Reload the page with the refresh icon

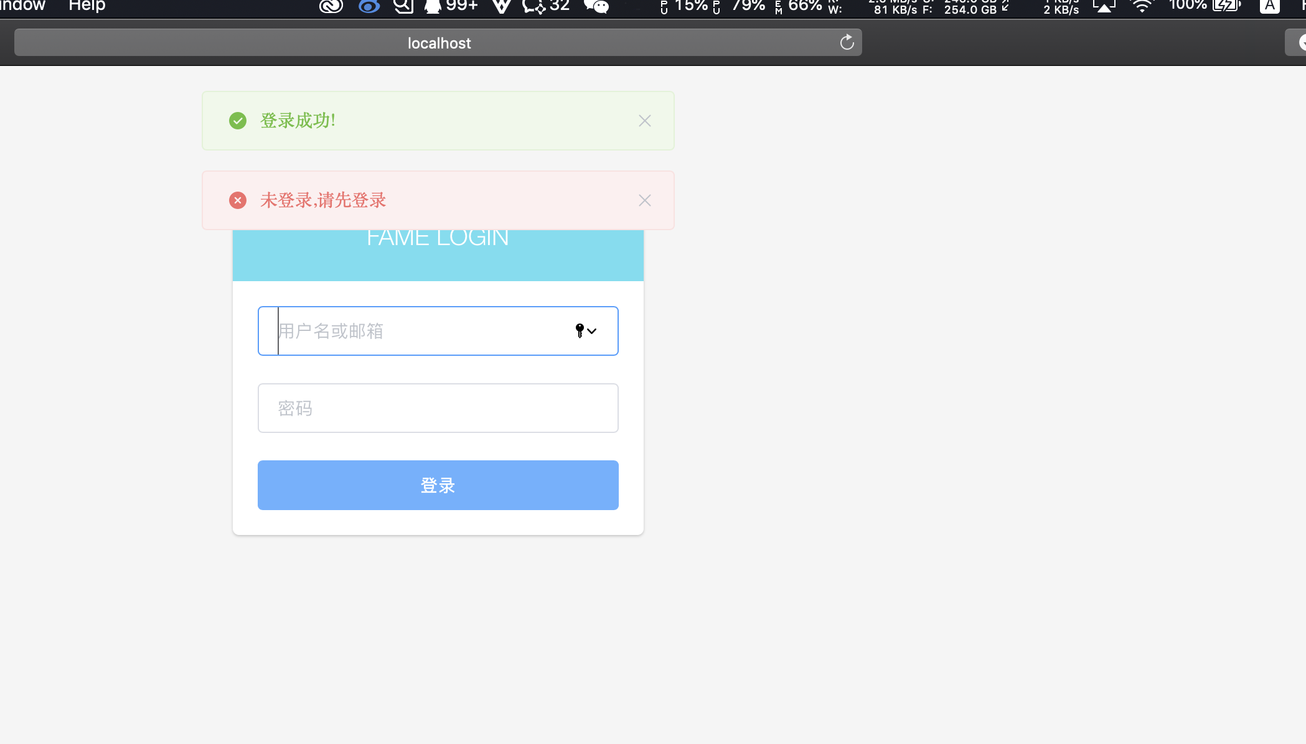(847, 42)
